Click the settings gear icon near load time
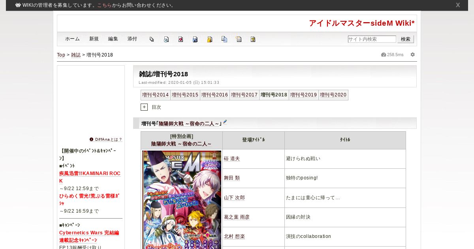The image size is (474, 249). pyautogui.click(x=413, y=55)
